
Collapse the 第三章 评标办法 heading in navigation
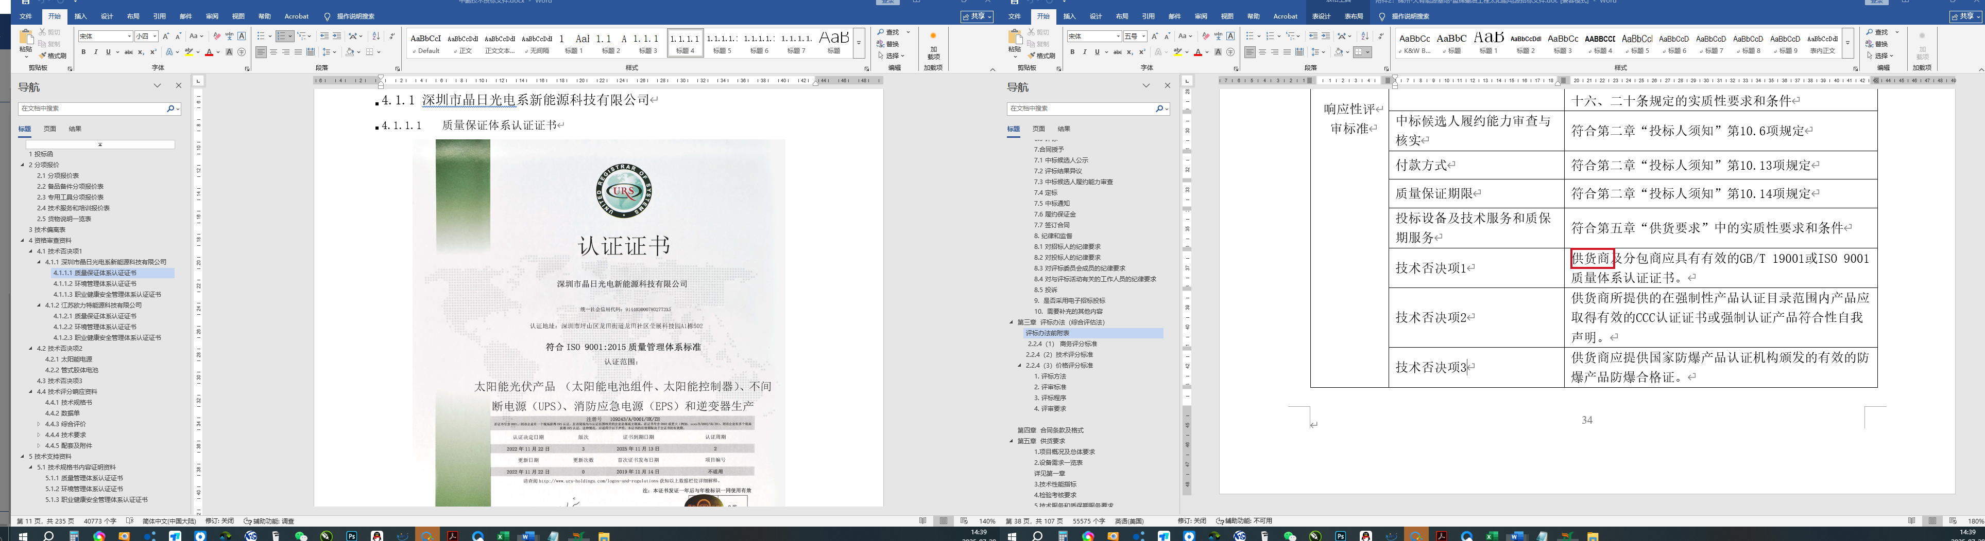point(1012,322)
